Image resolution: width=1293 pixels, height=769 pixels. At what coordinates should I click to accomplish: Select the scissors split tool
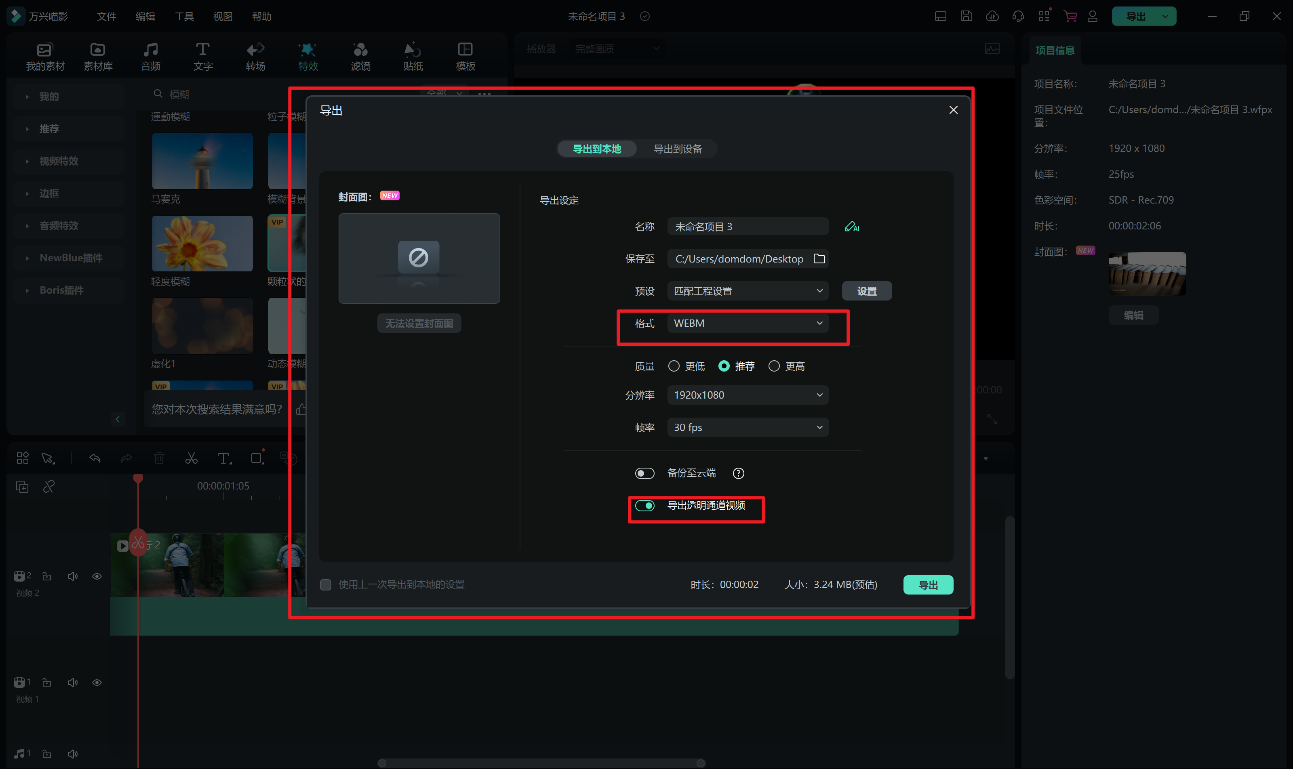191,458
